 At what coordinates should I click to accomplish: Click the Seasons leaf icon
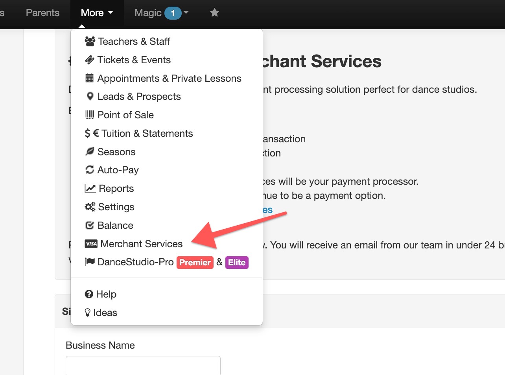coord(90,152)
